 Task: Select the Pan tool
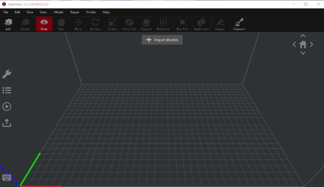point(61,24)
